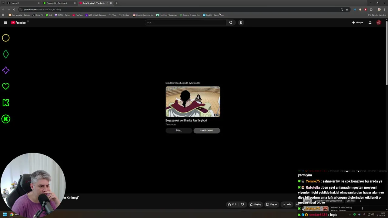
Task: Click the circled Kick K icon
Action: tap(6, 119)
